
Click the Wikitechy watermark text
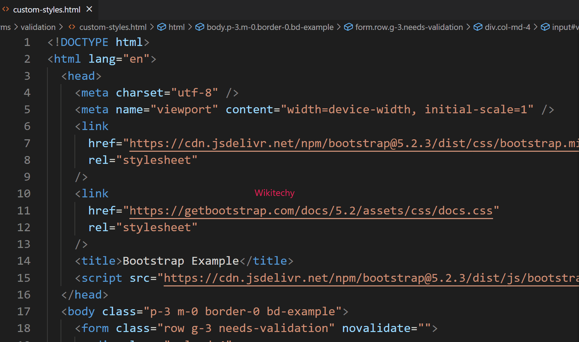pyautogui.click(x=274, y=193)
